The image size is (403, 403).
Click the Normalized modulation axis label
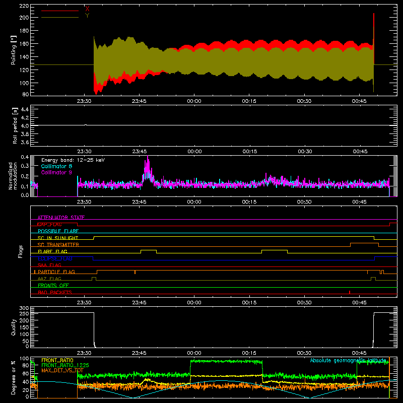tap(13, 176)
